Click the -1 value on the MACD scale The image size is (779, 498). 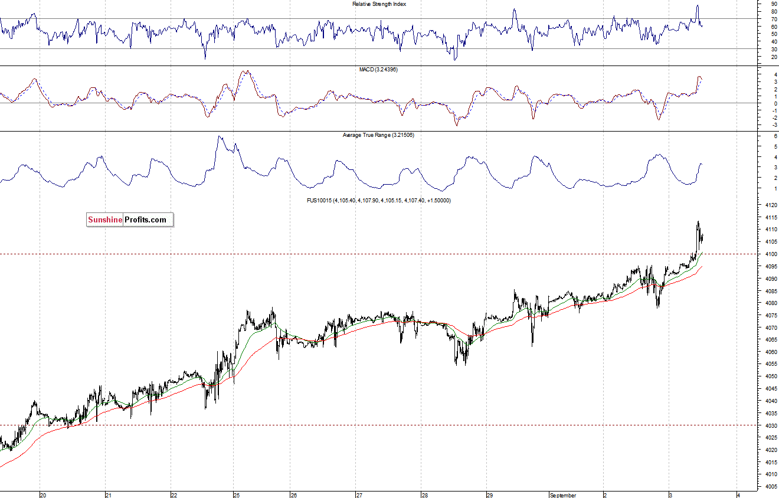point(774,110)
